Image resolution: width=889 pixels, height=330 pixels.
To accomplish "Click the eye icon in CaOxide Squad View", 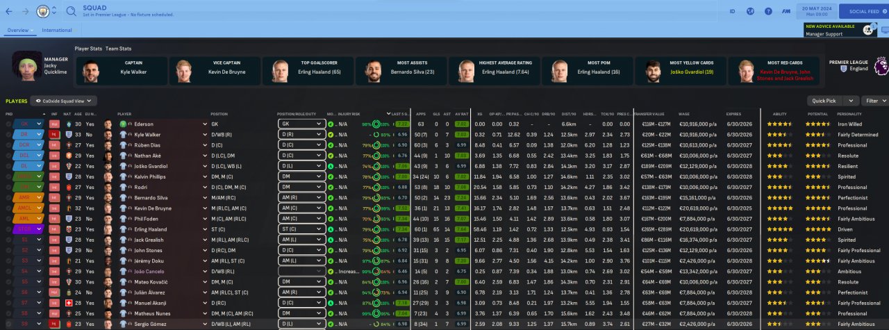I will pyautogui.click(x=39, y=101).
